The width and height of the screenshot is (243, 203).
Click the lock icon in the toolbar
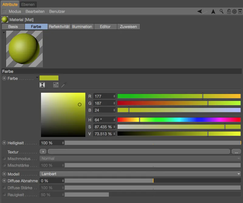click(229, 11)
